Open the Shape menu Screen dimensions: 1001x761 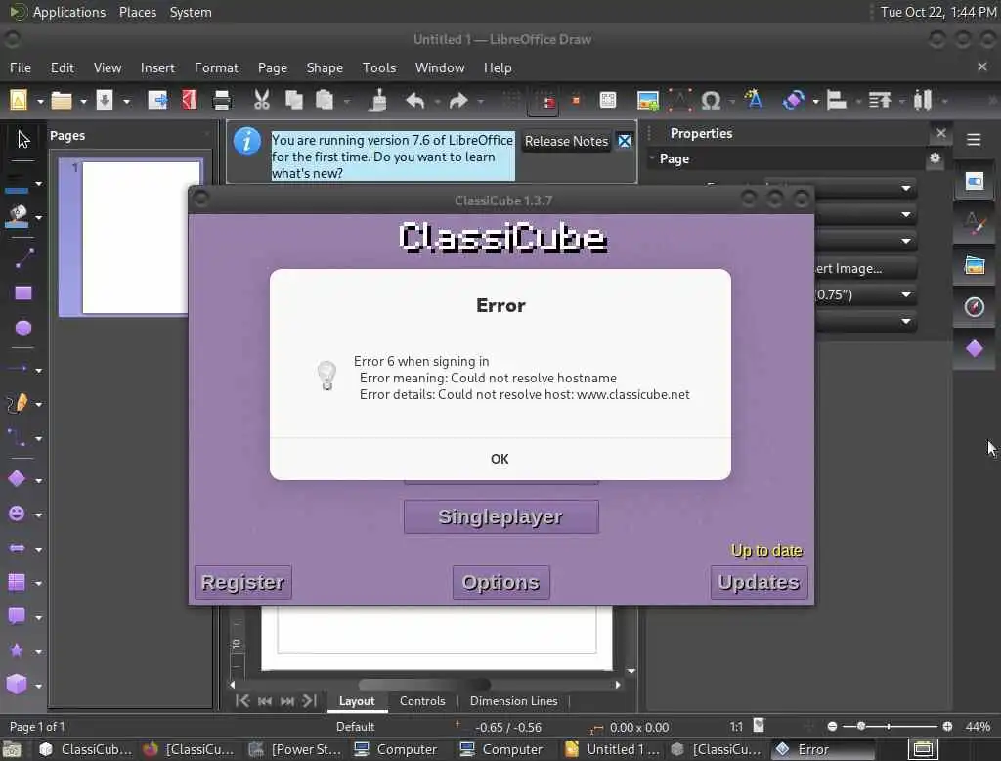(325, 67)
